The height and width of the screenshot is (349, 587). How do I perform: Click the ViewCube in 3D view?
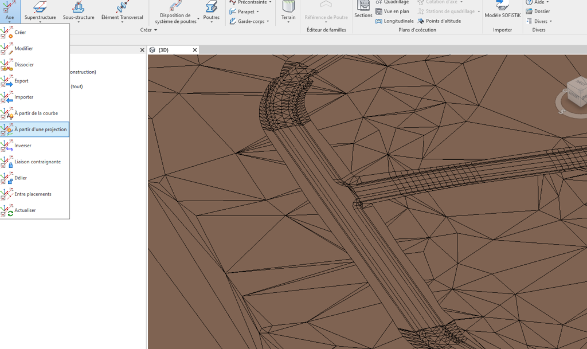(x=575, y=92)
